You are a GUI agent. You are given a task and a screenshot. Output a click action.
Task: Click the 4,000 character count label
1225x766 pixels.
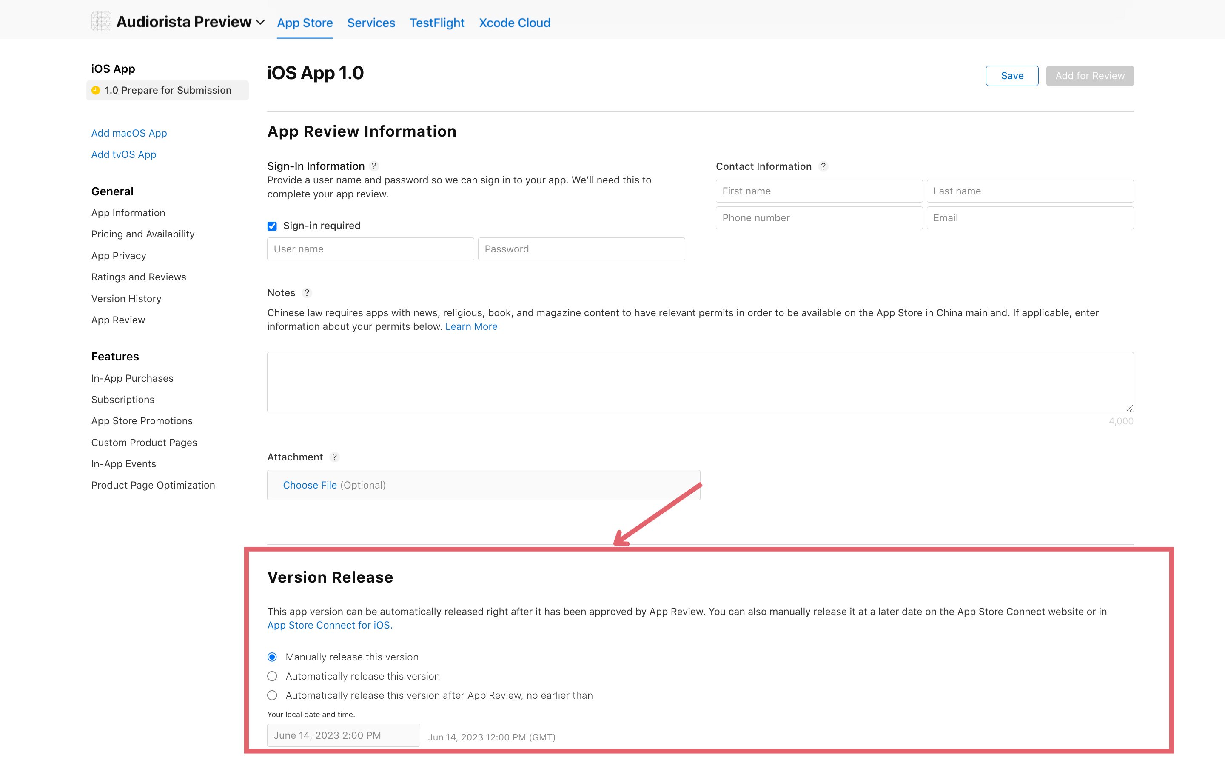pyautogui.click(x=1121, y=421)
